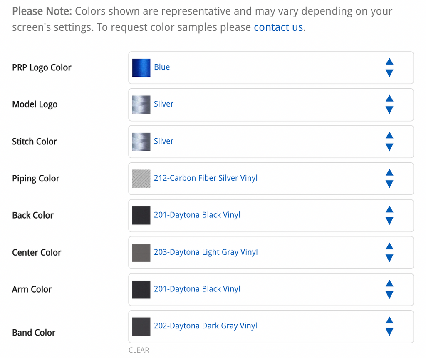Click the Blue thread swatch
This screenshot has height=358, width=426.
click(x=141, y=68)
